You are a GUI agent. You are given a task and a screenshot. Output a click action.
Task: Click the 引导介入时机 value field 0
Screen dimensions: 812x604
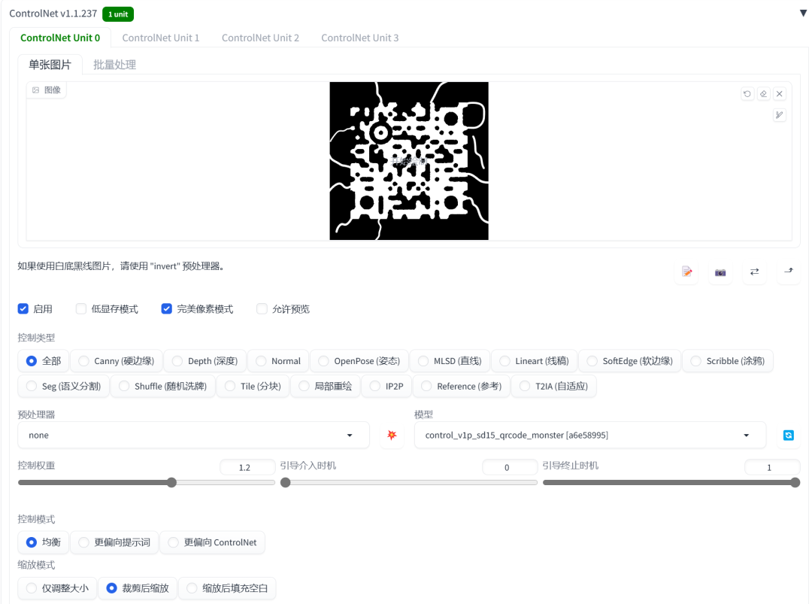[x=510, y=467]
